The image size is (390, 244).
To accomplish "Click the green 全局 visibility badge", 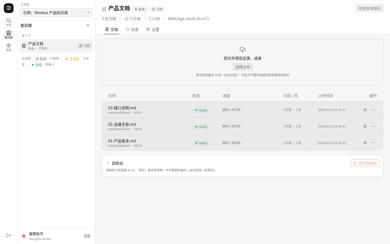I will pyautogui.click(x=37, y=65).
